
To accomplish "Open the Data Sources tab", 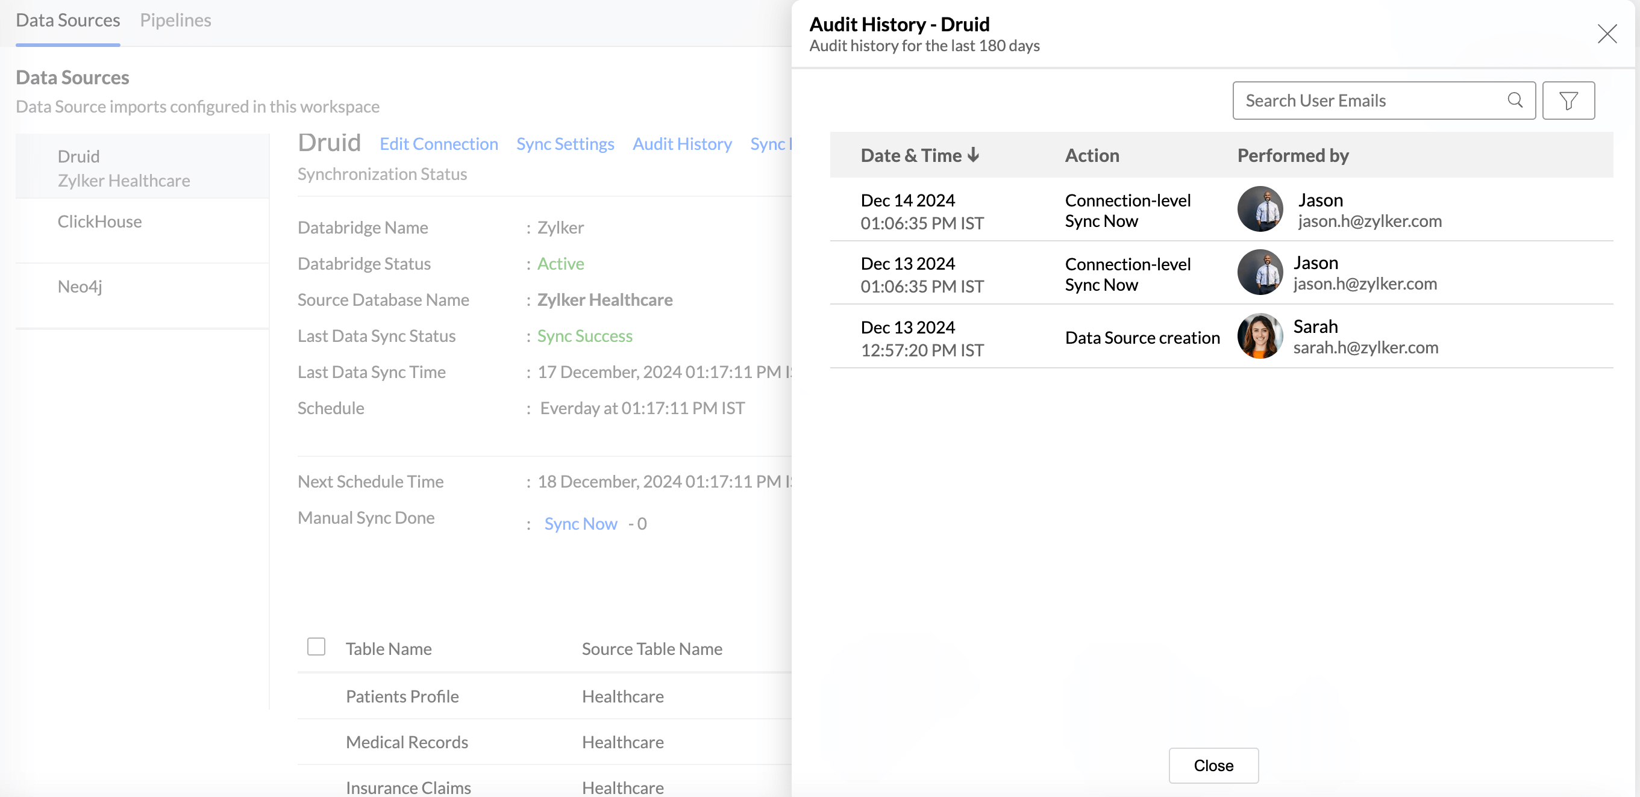I will tap(67, 20).
